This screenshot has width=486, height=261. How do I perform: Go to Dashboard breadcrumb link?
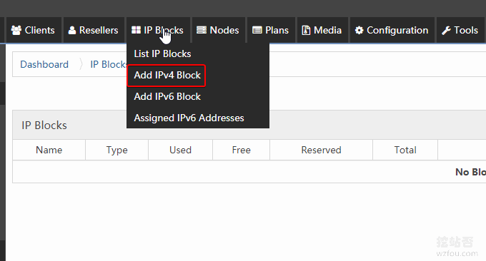click(44, 64)
